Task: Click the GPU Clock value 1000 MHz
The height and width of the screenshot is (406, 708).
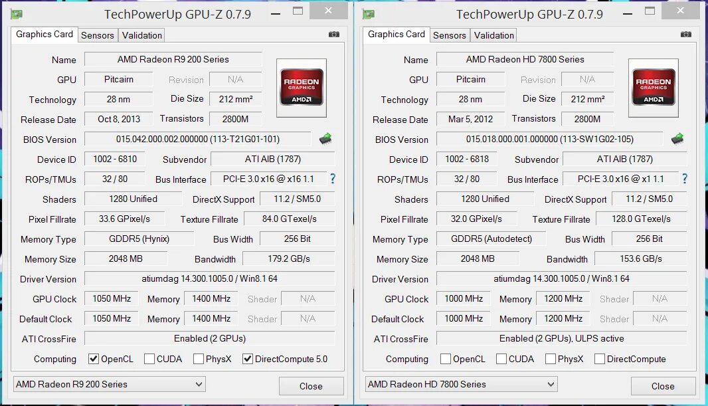Action: point(464,298)
